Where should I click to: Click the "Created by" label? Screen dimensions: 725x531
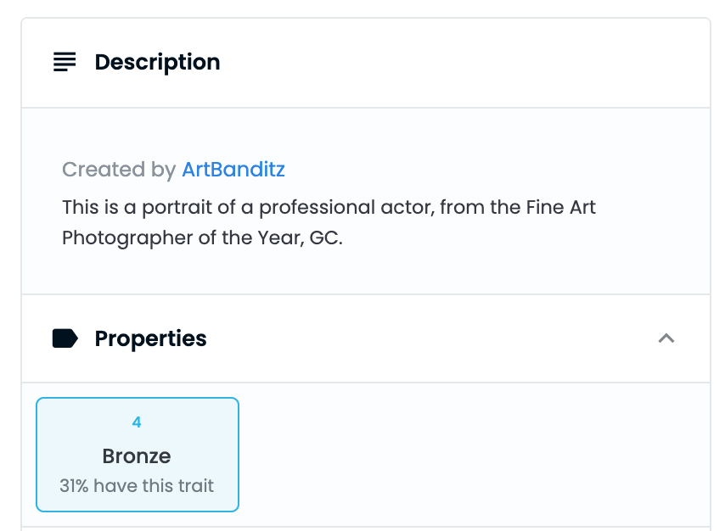pos(118,170)
